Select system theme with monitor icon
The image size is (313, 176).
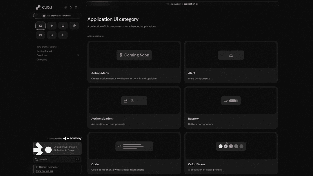coord(76,8)
